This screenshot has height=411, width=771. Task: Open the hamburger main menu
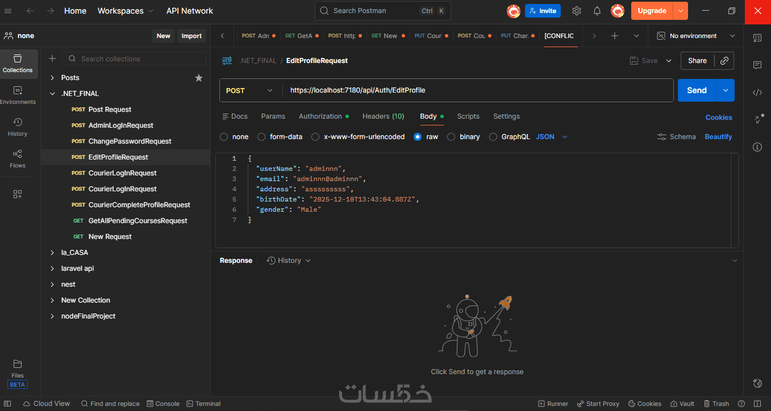pos(9,11)
